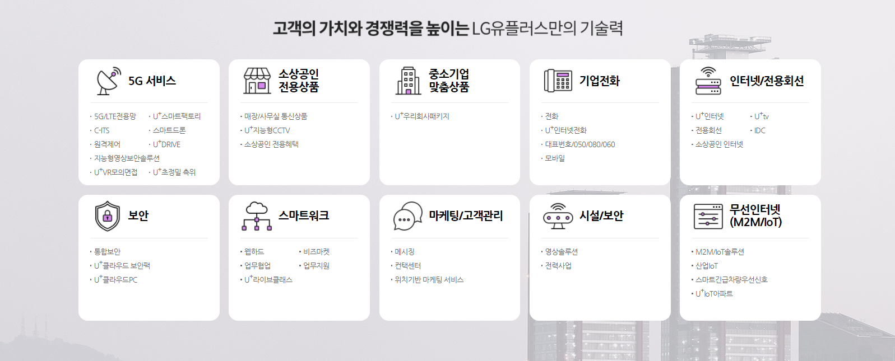Select 산업IoT link

coord(706,266)
